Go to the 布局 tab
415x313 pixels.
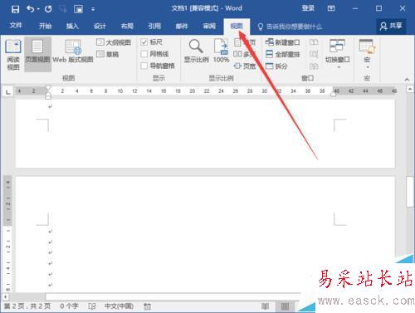coord(127,26)
